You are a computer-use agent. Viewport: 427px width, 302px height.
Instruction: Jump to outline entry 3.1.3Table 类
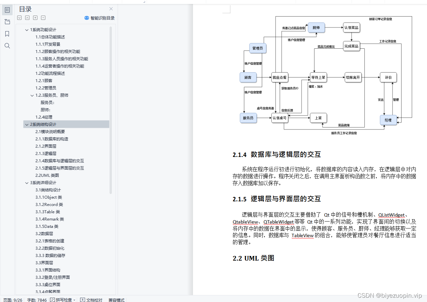48,212
